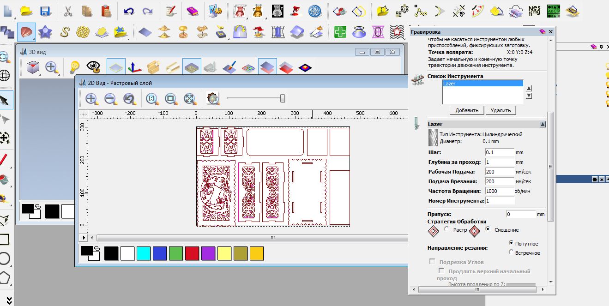This screenshot has width=609, height=306.
Task: Pick the orange swatch in 2D view palette
Action: click(x=257, y=253)
